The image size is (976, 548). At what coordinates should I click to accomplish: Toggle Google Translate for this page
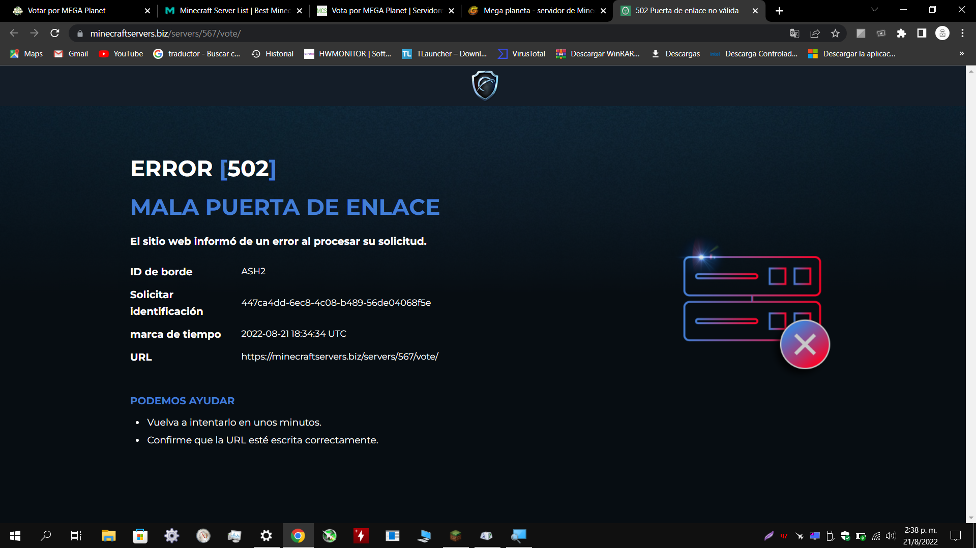pos(794,34)
